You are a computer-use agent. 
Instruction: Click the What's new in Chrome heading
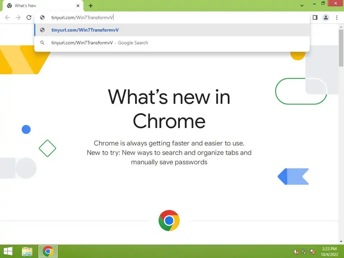click(169, 109)
